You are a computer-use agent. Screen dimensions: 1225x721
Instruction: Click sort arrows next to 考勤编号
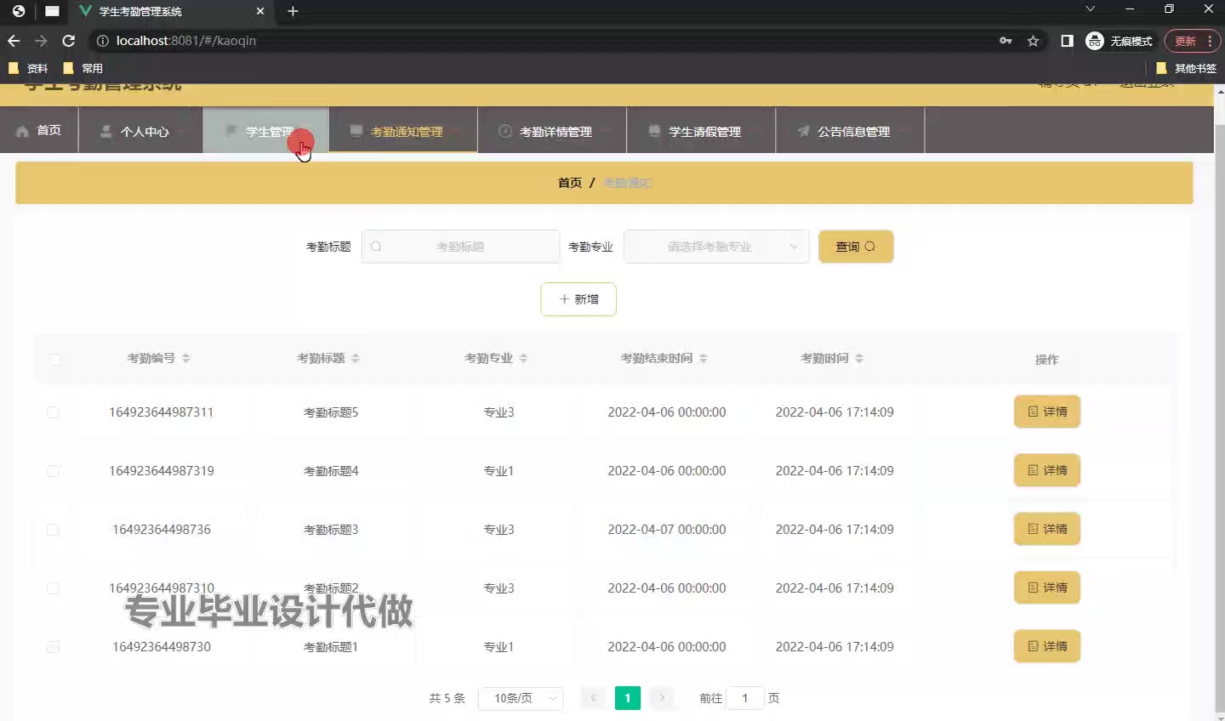186,359
